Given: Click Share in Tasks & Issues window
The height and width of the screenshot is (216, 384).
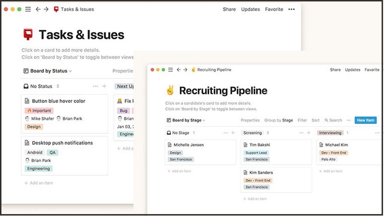Looking at the screenshot, I should coord(229,9).
